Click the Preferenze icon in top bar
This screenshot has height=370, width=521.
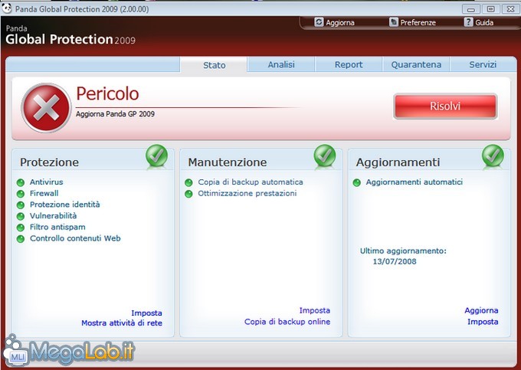[x=394, y=22]
